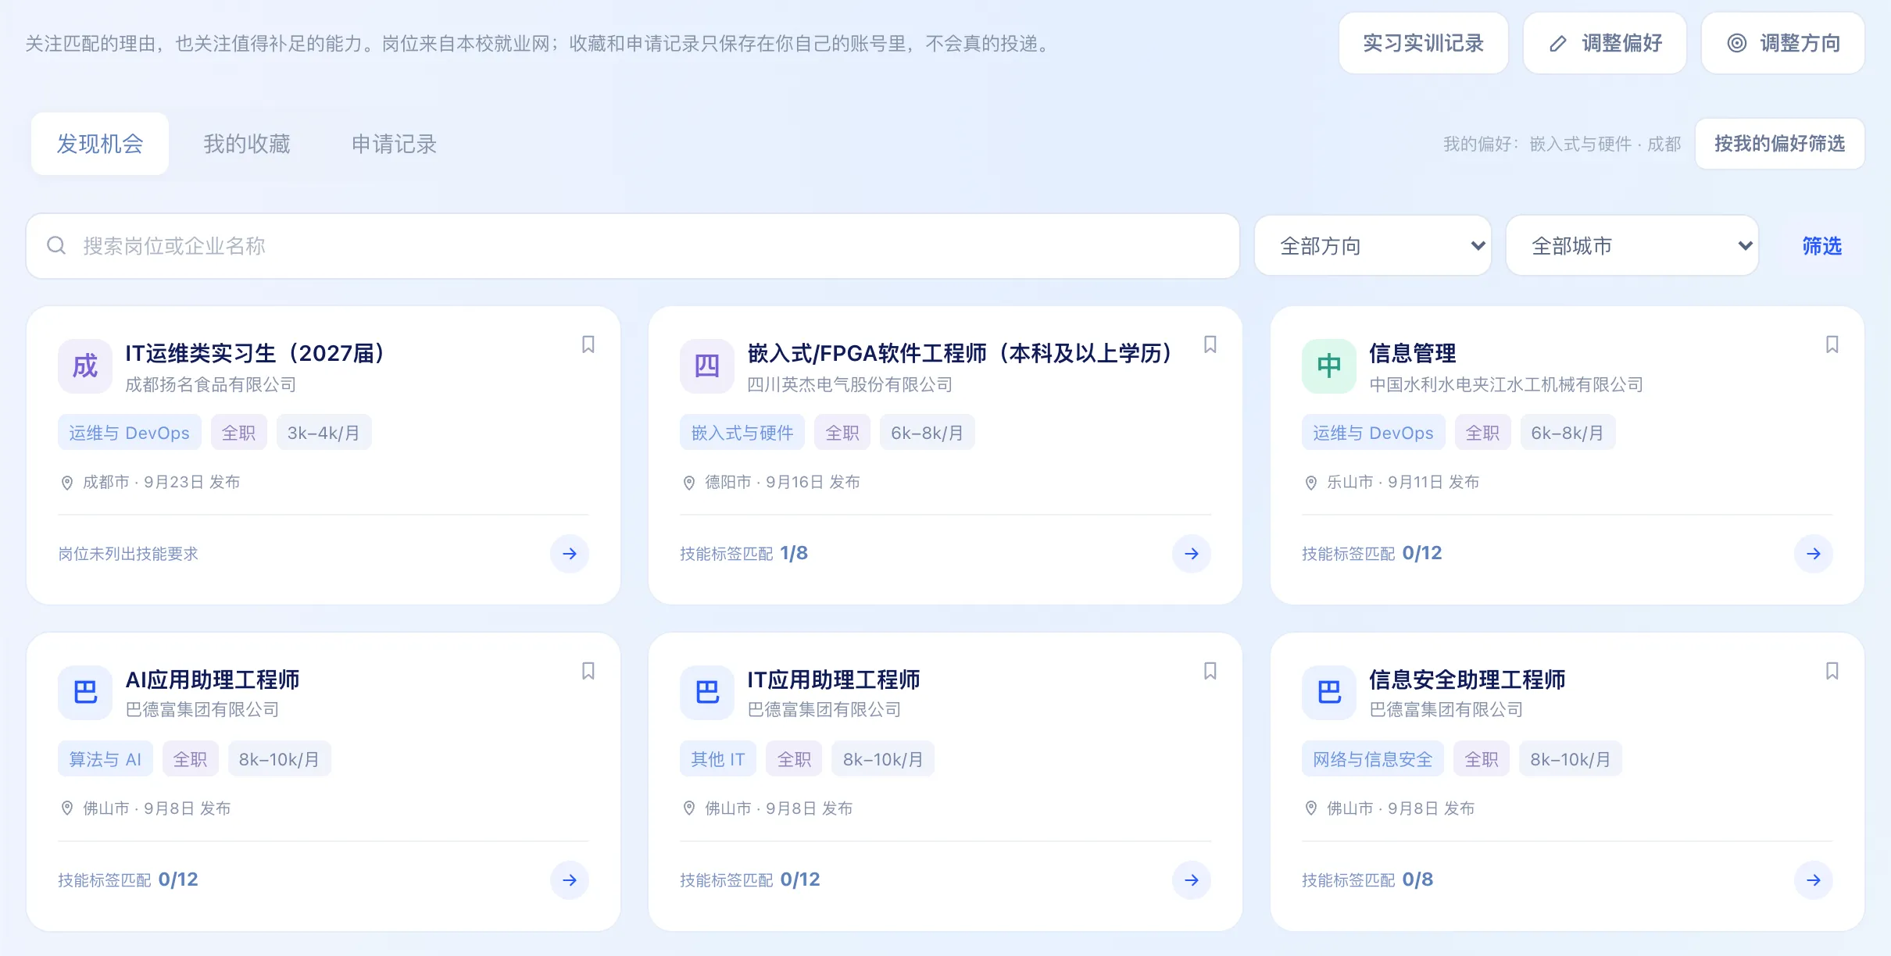Viewport: 1891px width, 956px height.
Task: Open the 全部城市 dropdown
Action: pos(1632,246)
